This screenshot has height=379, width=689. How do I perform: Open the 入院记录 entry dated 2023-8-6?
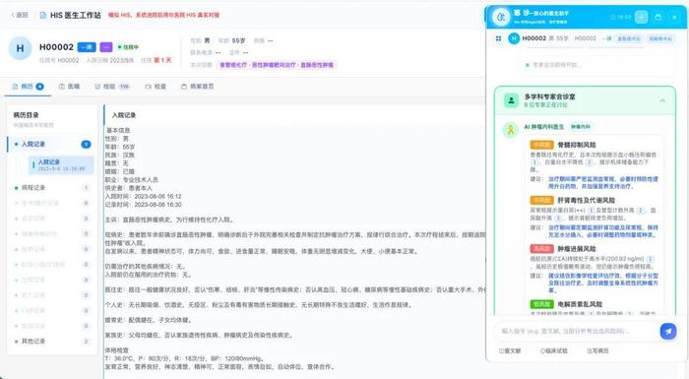(x=61, y=164)
